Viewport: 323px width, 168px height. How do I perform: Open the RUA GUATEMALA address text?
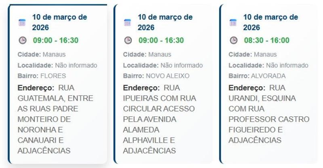pyautogui.click(x=55, y=119)
